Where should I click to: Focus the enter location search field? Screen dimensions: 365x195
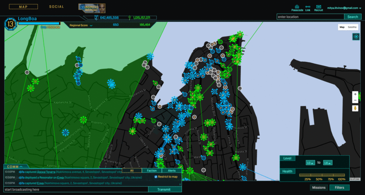pos(310,17)
